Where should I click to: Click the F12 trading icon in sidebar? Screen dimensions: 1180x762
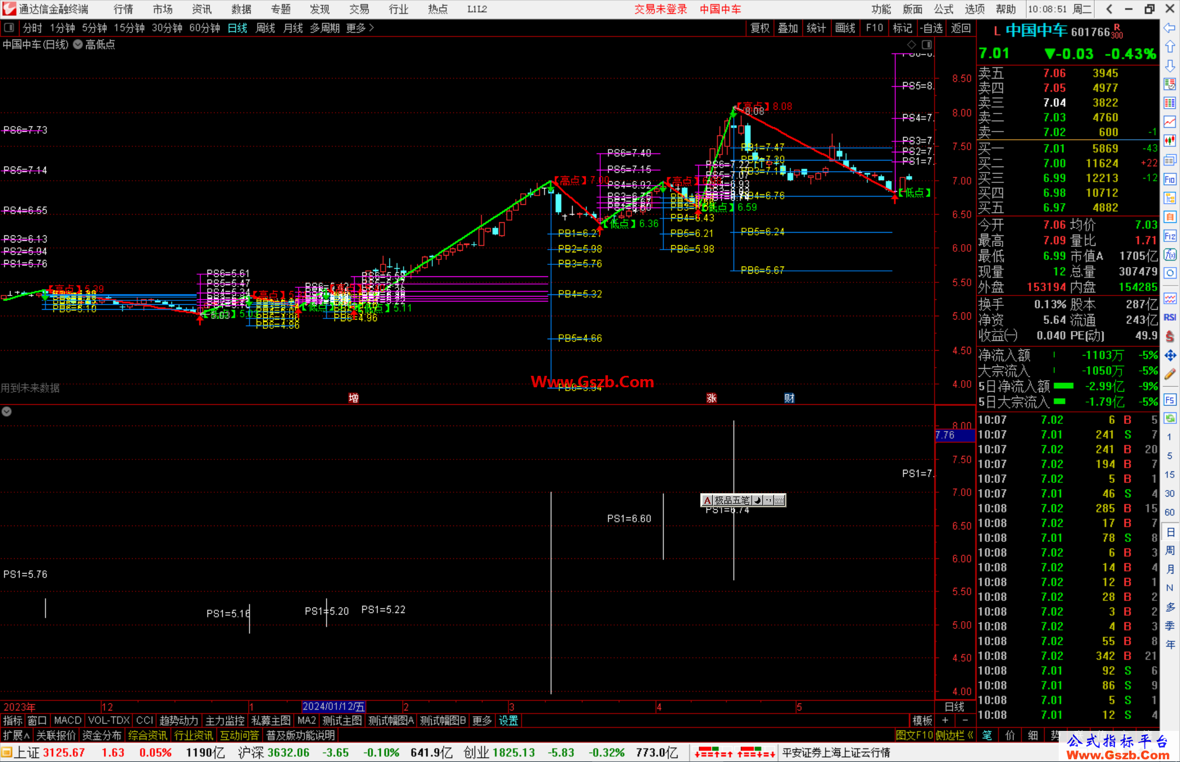[x=1170, y=236]
